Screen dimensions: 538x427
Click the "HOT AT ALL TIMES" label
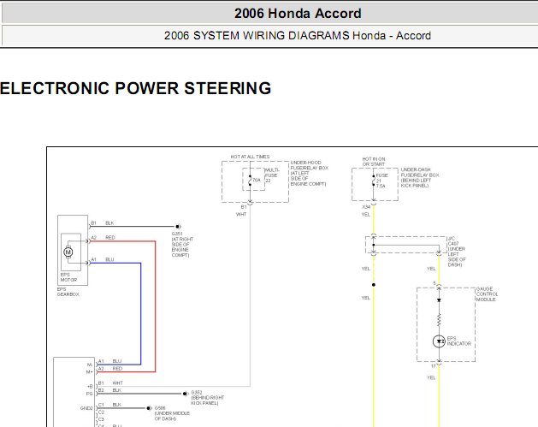click(250, 157)
